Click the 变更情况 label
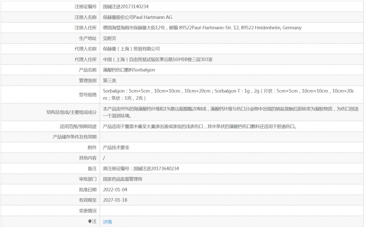The width and height of the screenshot is (365, 227). coord(88,211)
